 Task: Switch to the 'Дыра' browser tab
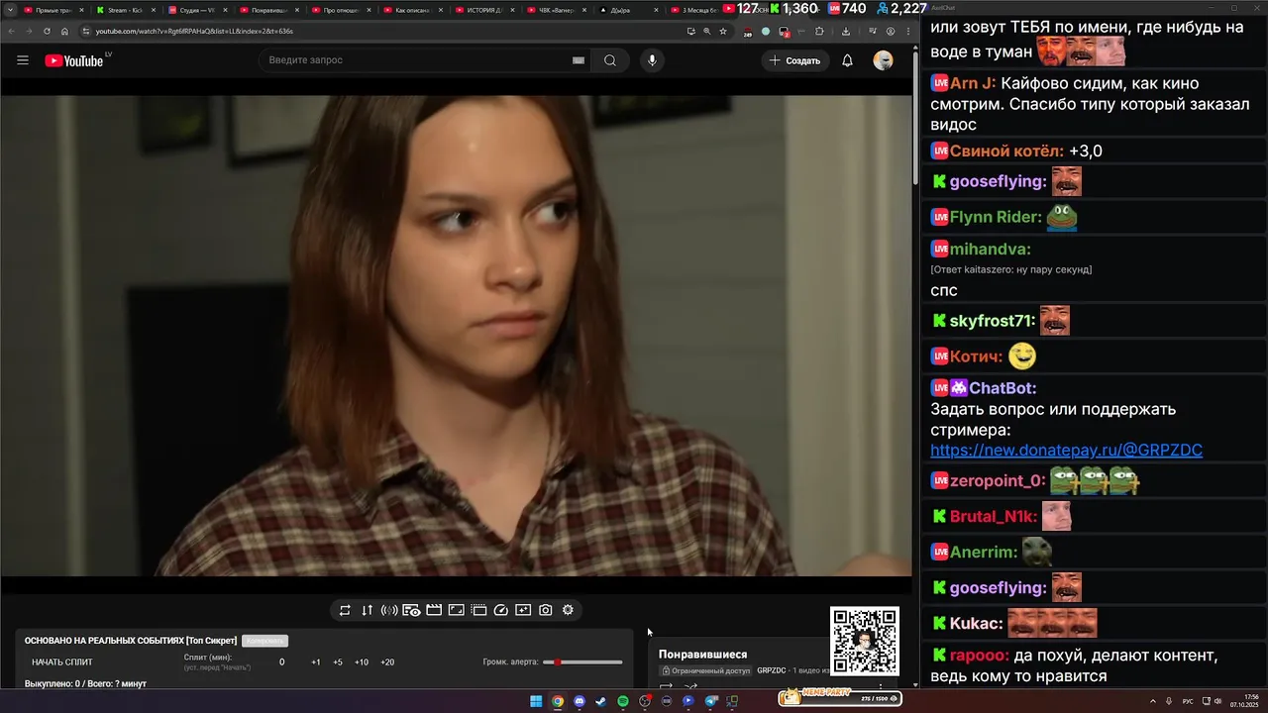click(630, 10)
